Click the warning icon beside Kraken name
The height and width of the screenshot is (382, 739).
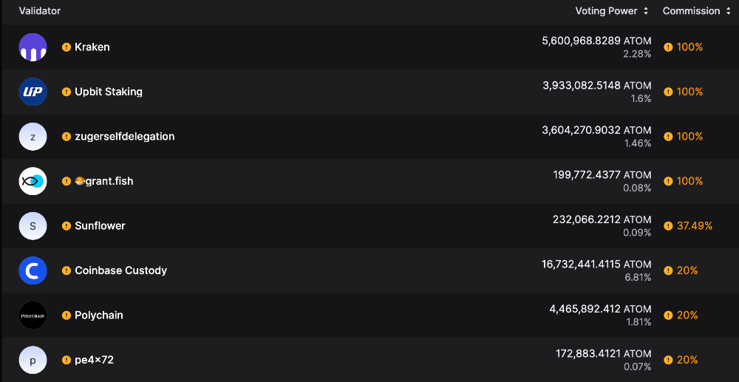(67, 47)
